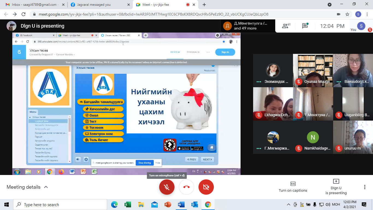Click the Type here to search box
The image size is (373, 210).
pyautogui.click(x=60, y=205)
